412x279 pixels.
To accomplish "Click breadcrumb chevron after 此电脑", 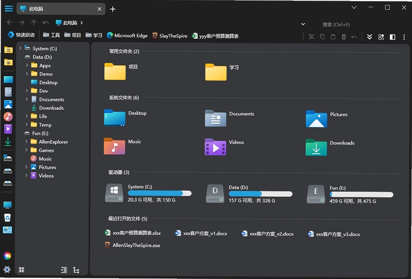I will pos(81,23).
